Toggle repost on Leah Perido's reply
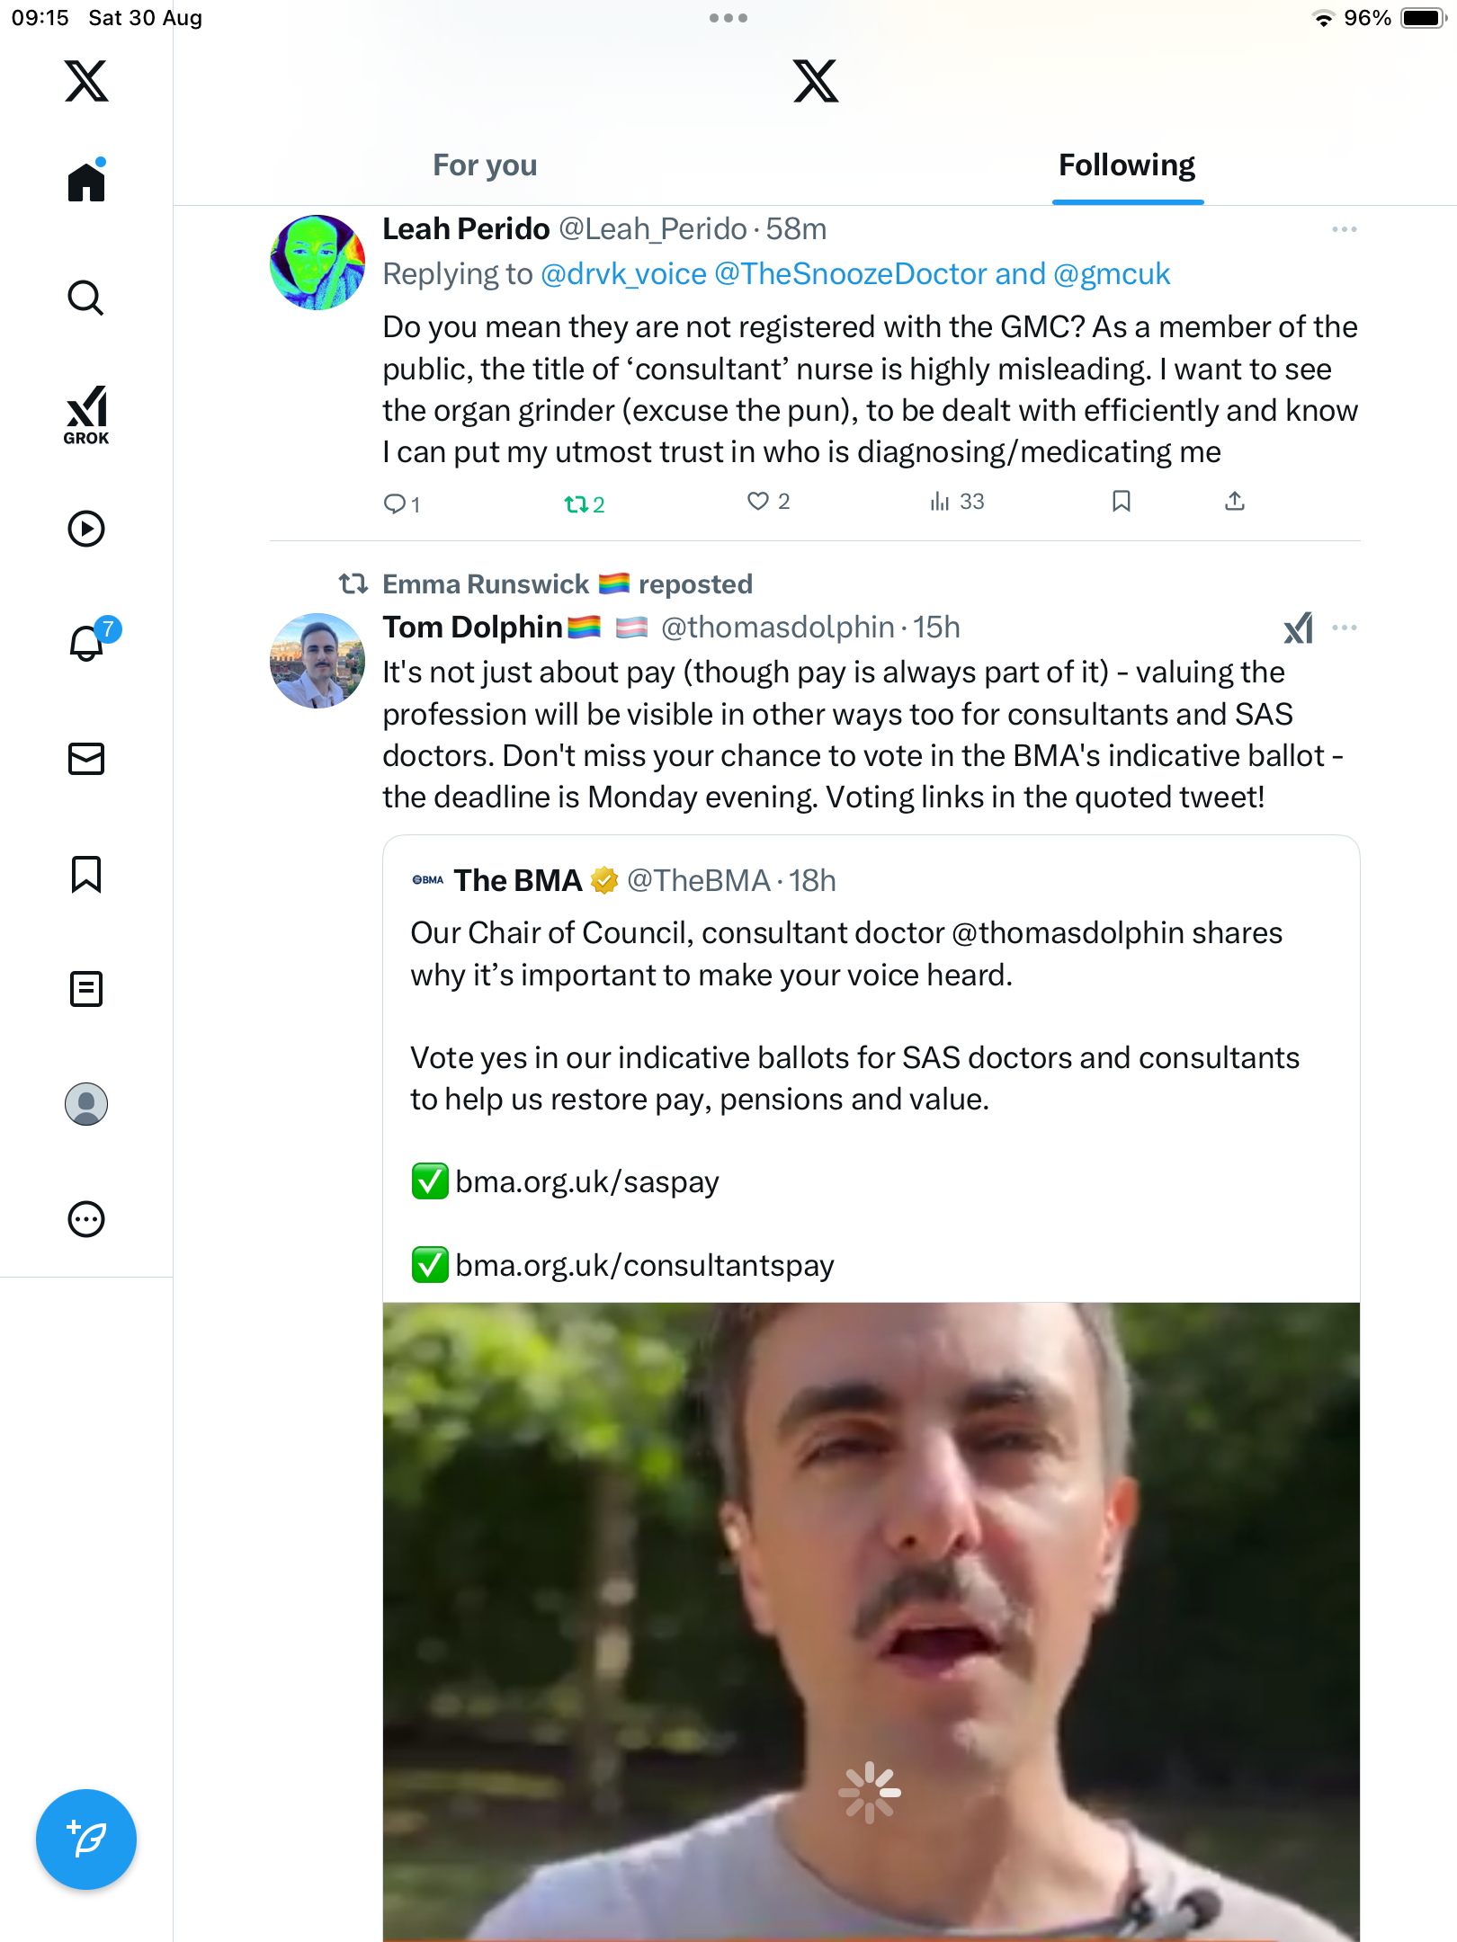Image resolution: width=1457 pixels, height=1942 pixels. [577, 504]
